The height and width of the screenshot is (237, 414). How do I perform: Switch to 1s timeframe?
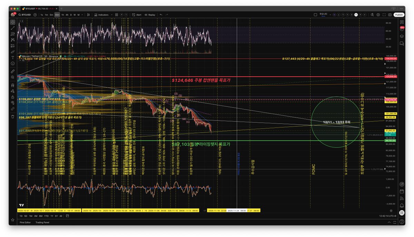42,15
